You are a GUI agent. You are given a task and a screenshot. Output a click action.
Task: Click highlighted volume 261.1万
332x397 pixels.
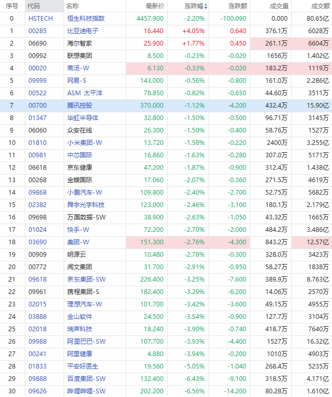click(276, 43)
